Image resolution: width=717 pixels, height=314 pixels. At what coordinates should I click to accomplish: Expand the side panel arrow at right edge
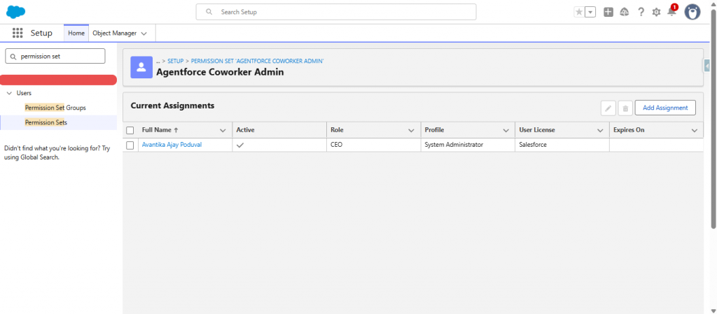[706, 66]
